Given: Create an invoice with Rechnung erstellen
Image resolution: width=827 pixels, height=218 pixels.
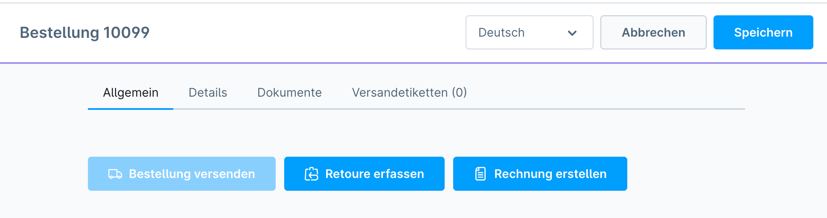Looking at the screenshot, I should click(540, 174).
